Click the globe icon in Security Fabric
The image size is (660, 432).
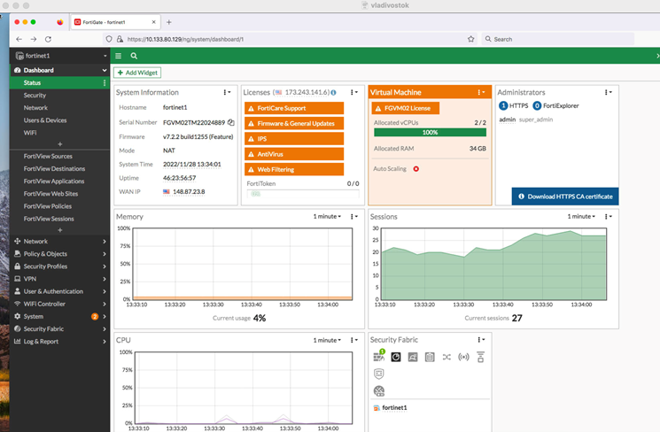(x=379, y=391)
